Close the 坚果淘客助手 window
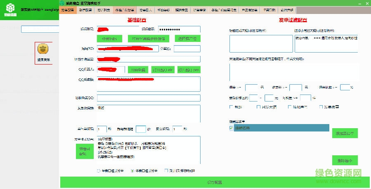This screenshot has width=371, height=189. coord(367,3)
